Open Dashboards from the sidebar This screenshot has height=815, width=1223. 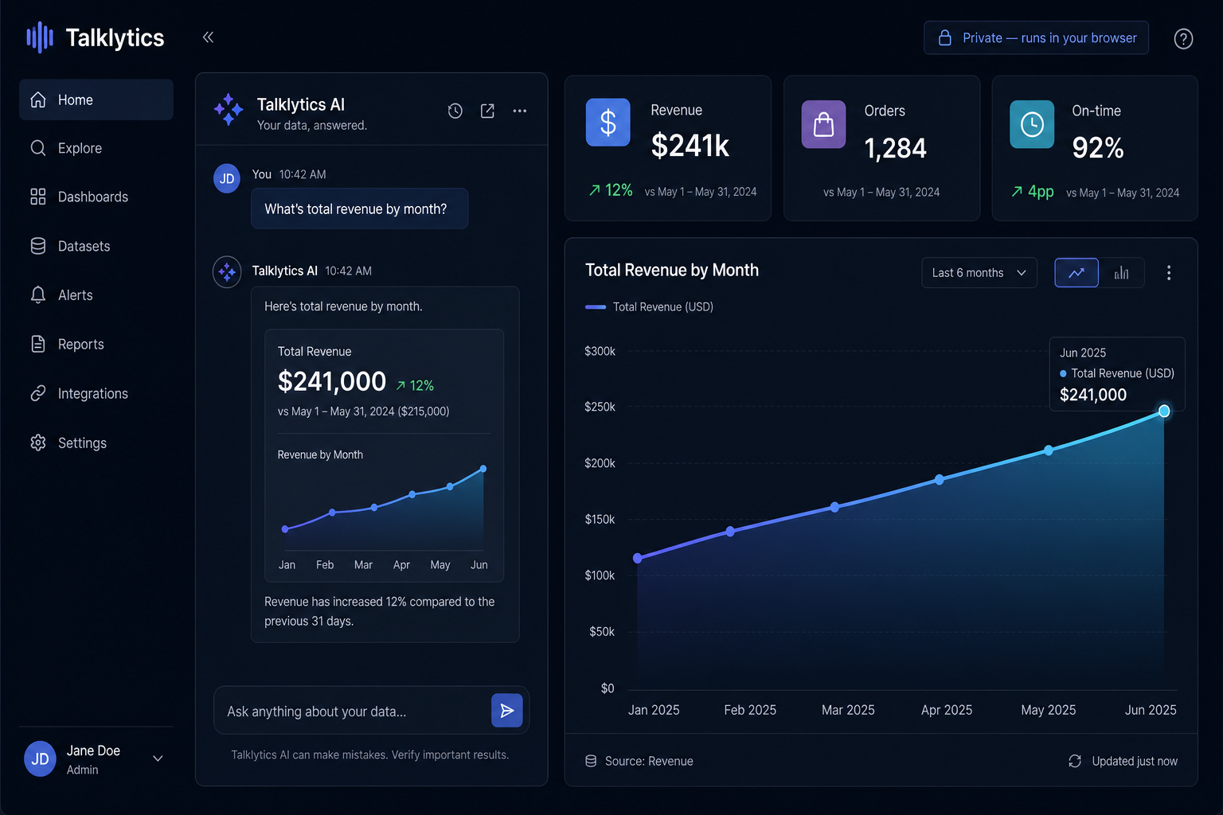pos(96,197)
